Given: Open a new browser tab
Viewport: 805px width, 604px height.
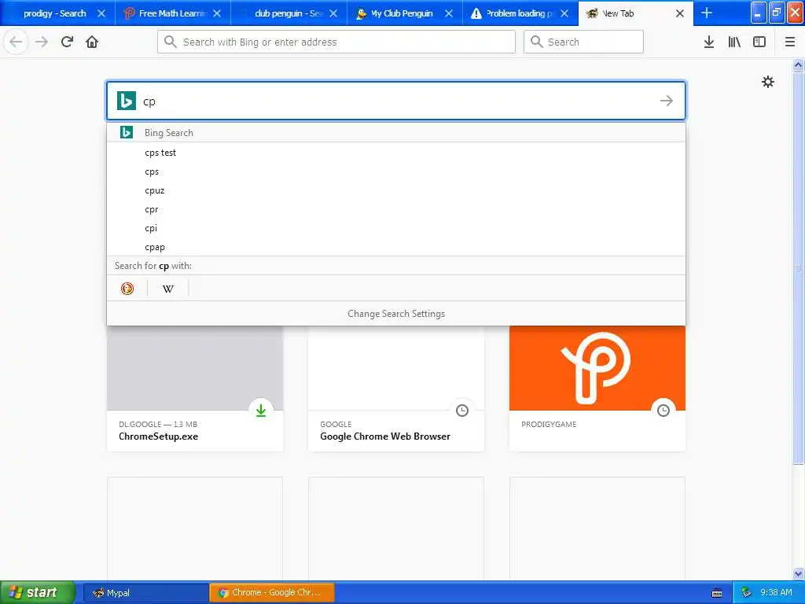Looking at the screenshot, I should click(x=707, y=13).
